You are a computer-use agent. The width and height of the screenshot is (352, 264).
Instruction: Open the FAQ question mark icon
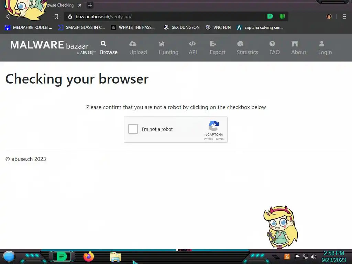pos(272,44)
